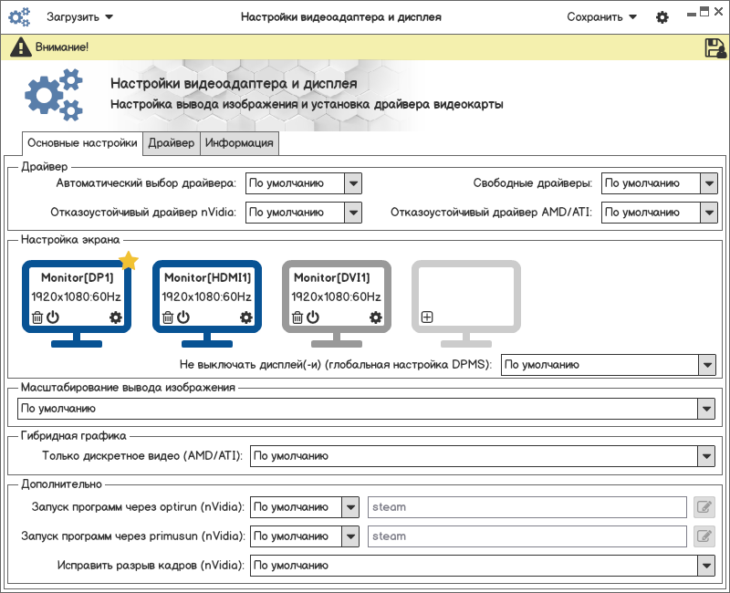This screenshot has height=593, width=730.
Task: Click the primusun programs text field
Action: tap(527, 536)
